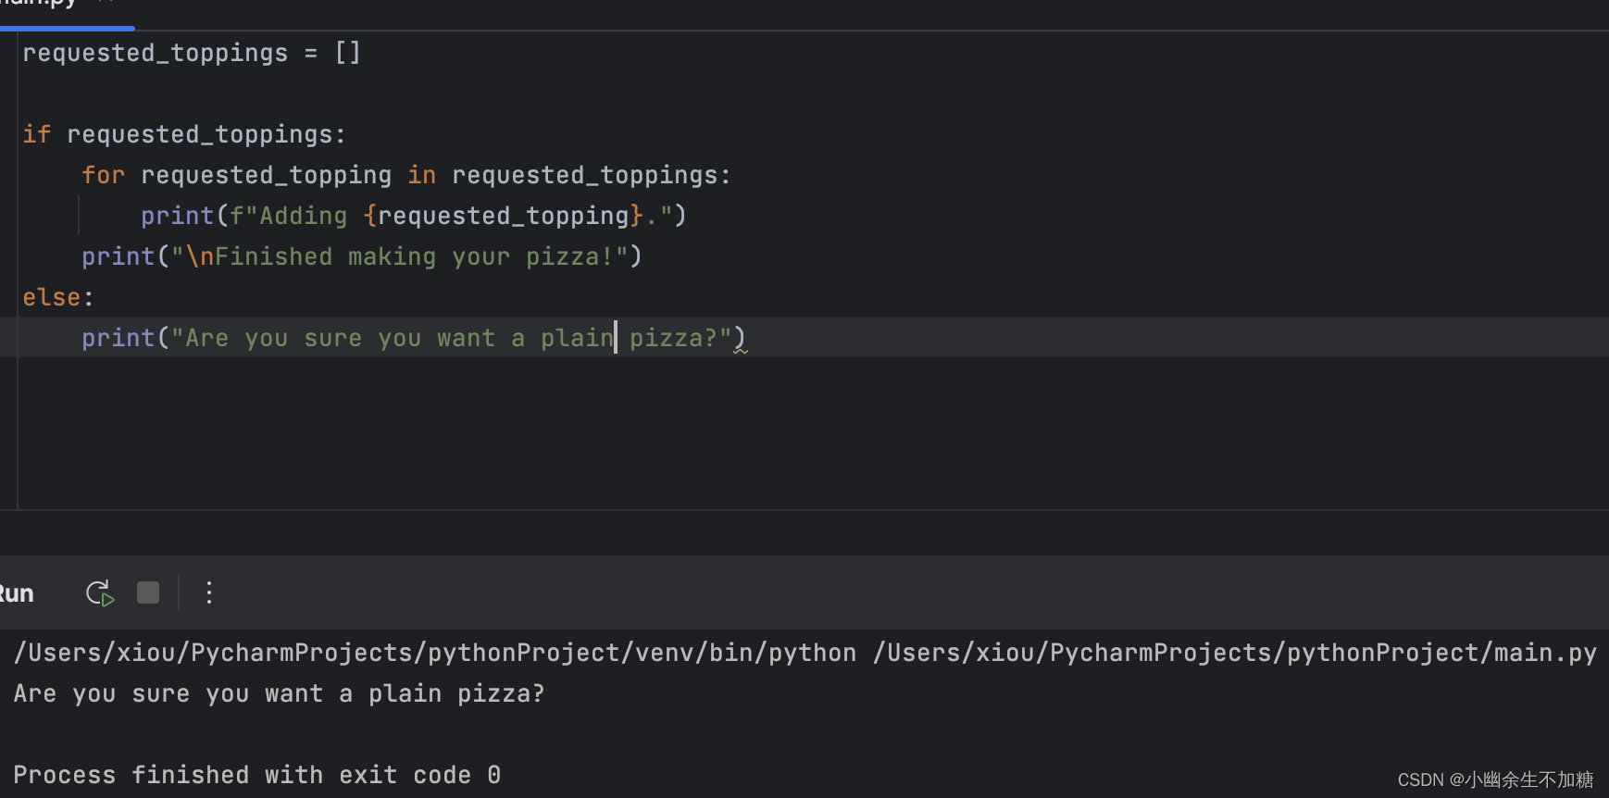This screenshot has height=798, width=1609.
Task: Click 'Are you sure you want a plain pizza?' console output
Action: 279,693
